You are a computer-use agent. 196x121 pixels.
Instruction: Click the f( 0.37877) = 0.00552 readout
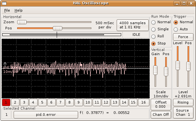pos(105,113)
